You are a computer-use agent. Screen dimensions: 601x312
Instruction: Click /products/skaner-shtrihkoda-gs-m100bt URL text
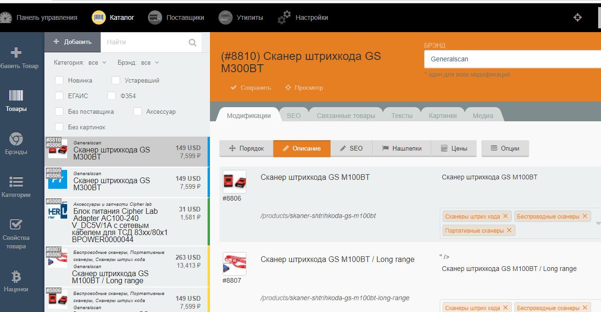pyautogui.click(x=318, y=216)
